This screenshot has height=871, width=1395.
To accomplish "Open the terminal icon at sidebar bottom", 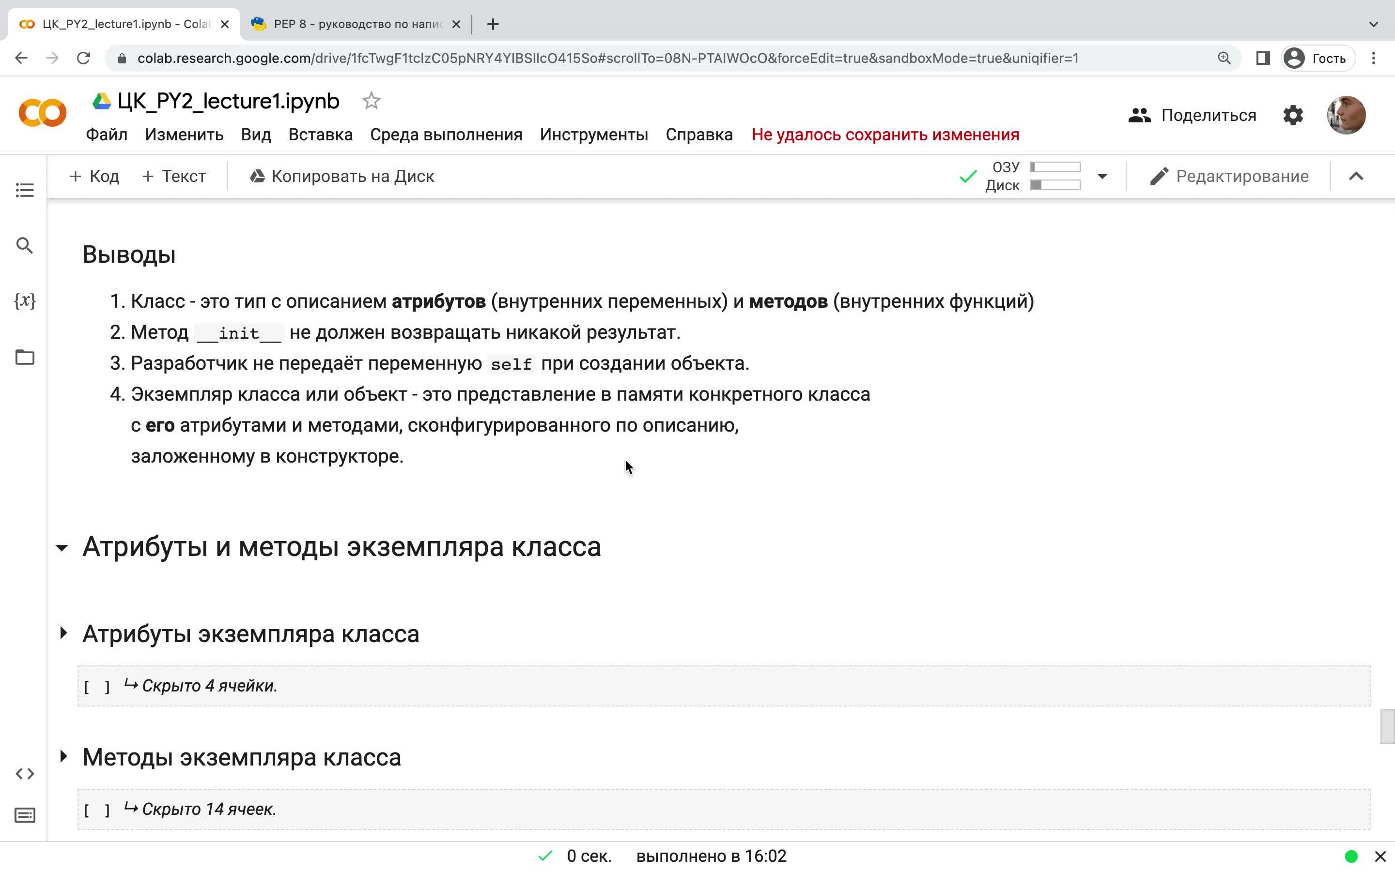I will coord(25,815).
